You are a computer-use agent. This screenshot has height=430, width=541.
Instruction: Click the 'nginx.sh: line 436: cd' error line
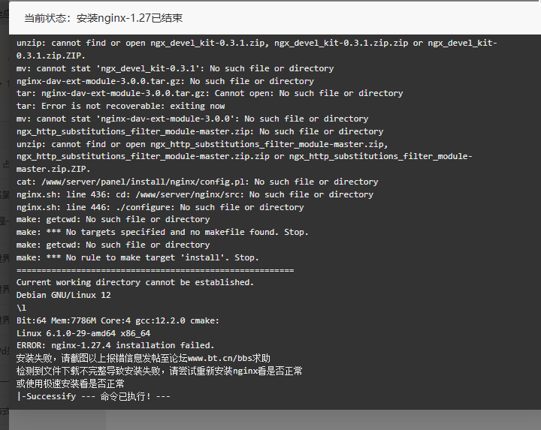point(195,194)
